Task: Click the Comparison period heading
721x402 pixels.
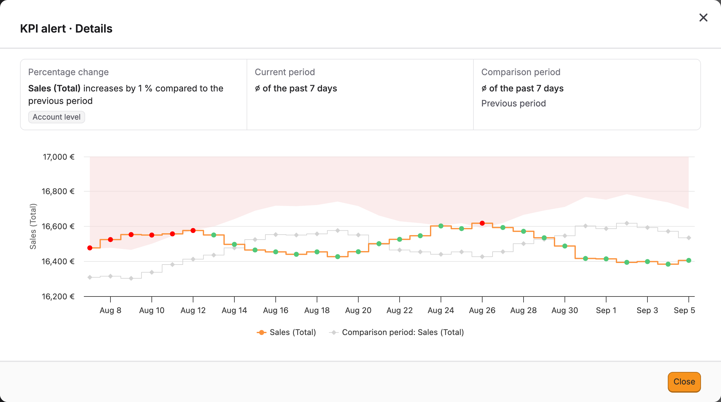Action: pyautogui.click(x=521, y=72)
